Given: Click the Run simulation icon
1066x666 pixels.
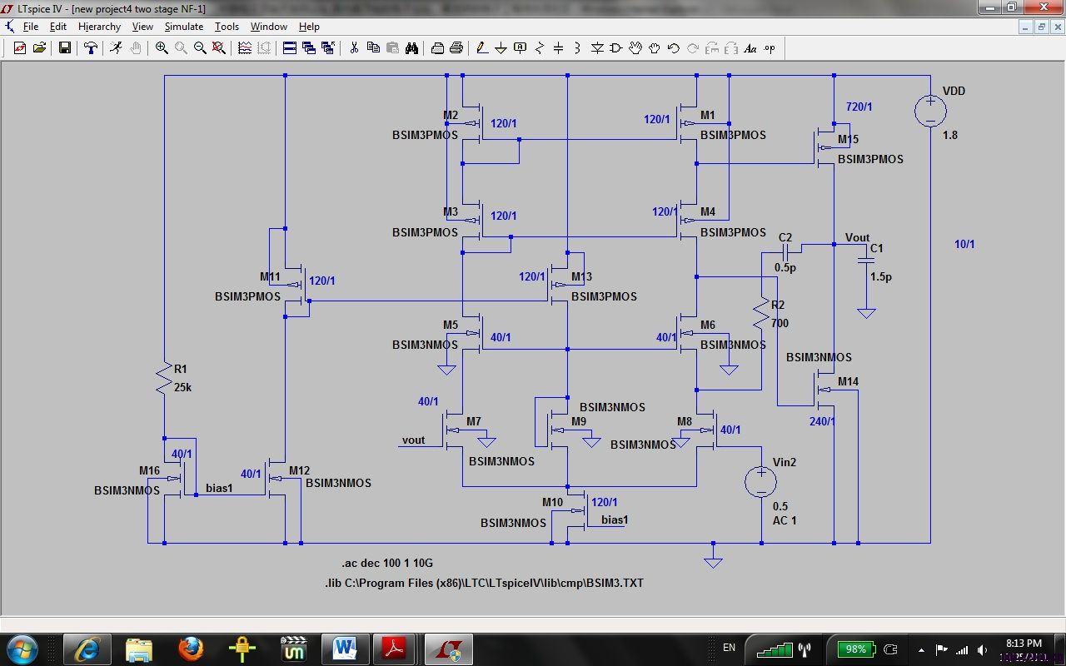Looking at the screenshot, I should pos(116,48).
